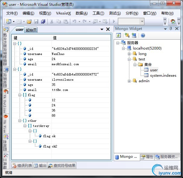Image resolution: width=183 pixels, height=178 pixels.
Task: Collapse the 集合 folder node
Action: pos(135,65)
